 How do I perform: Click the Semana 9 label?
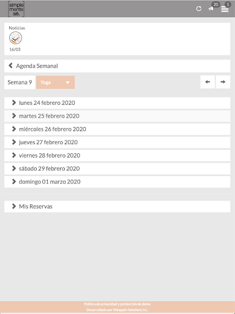tap(20, 82)
